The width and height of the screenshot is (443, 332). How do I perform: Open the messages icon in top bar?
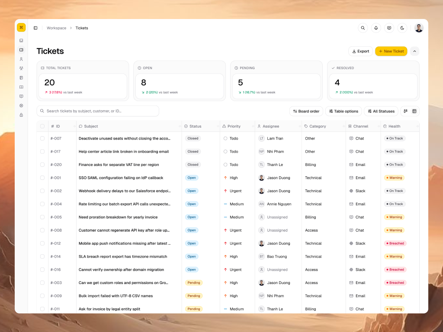tap(389, 28)
